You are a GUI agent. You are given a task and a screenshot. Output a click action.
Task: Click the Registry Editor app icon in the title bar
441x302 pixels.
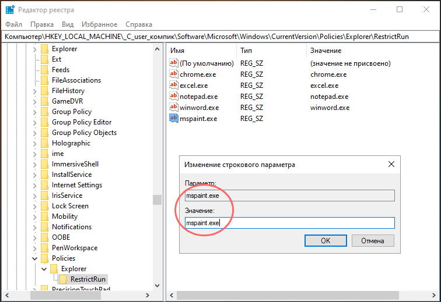coord(10,9)
